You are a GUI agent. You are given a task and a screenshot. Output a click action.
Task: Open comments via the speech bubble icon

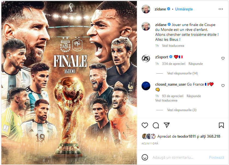156,125
